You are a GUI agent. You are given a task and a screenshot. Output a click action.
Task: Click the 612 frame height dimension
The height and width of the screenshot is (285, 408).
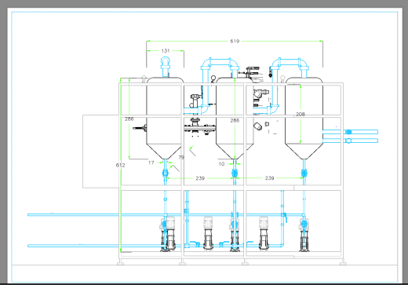pos(120,165)
